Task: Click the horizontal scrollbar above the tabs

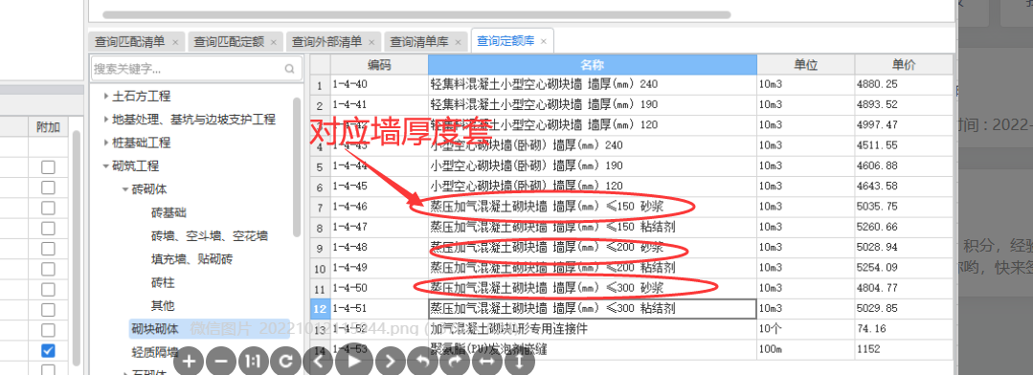Action: pyautogui.click(x=416, y=14)
